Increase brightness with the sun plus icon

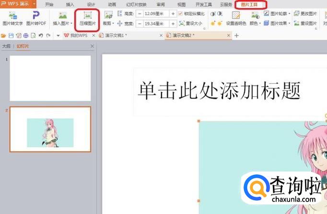coord(213,23)
